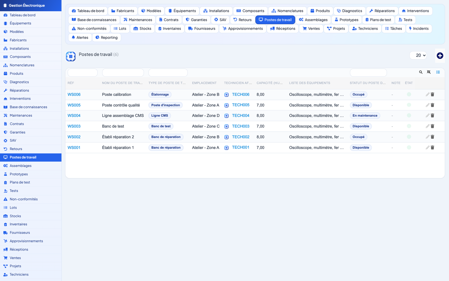Edit row WS006 with the pencil icon
The image size is (449, 281).
coord(428,94)
